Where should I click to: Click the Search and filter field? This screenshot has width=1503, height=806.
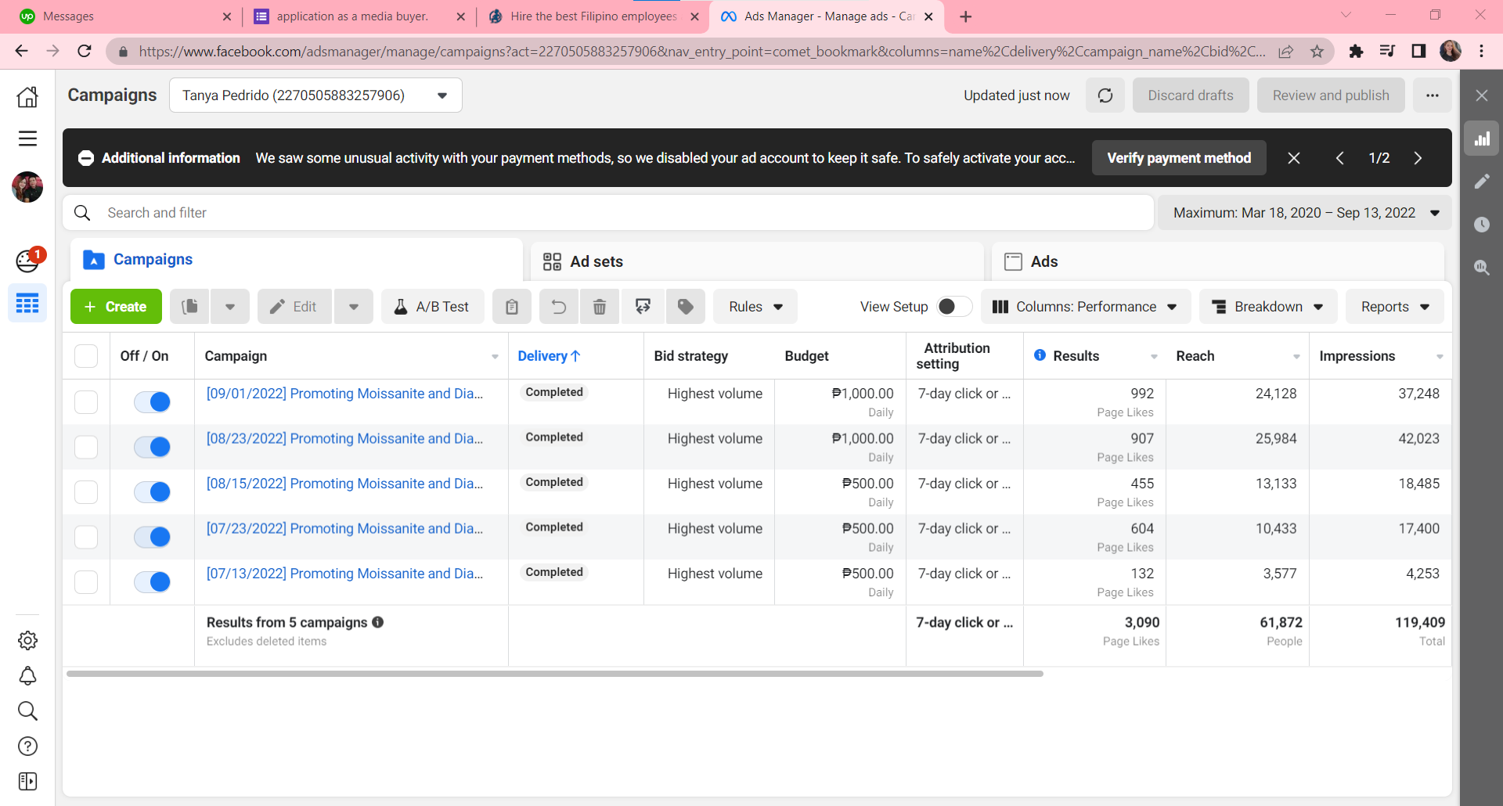tap(608, 213)
